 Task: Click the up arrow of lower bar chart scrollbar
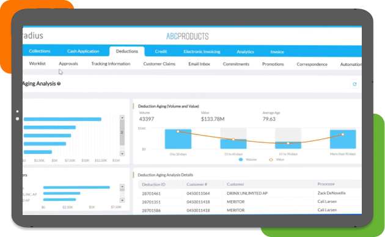click(122, 187)
